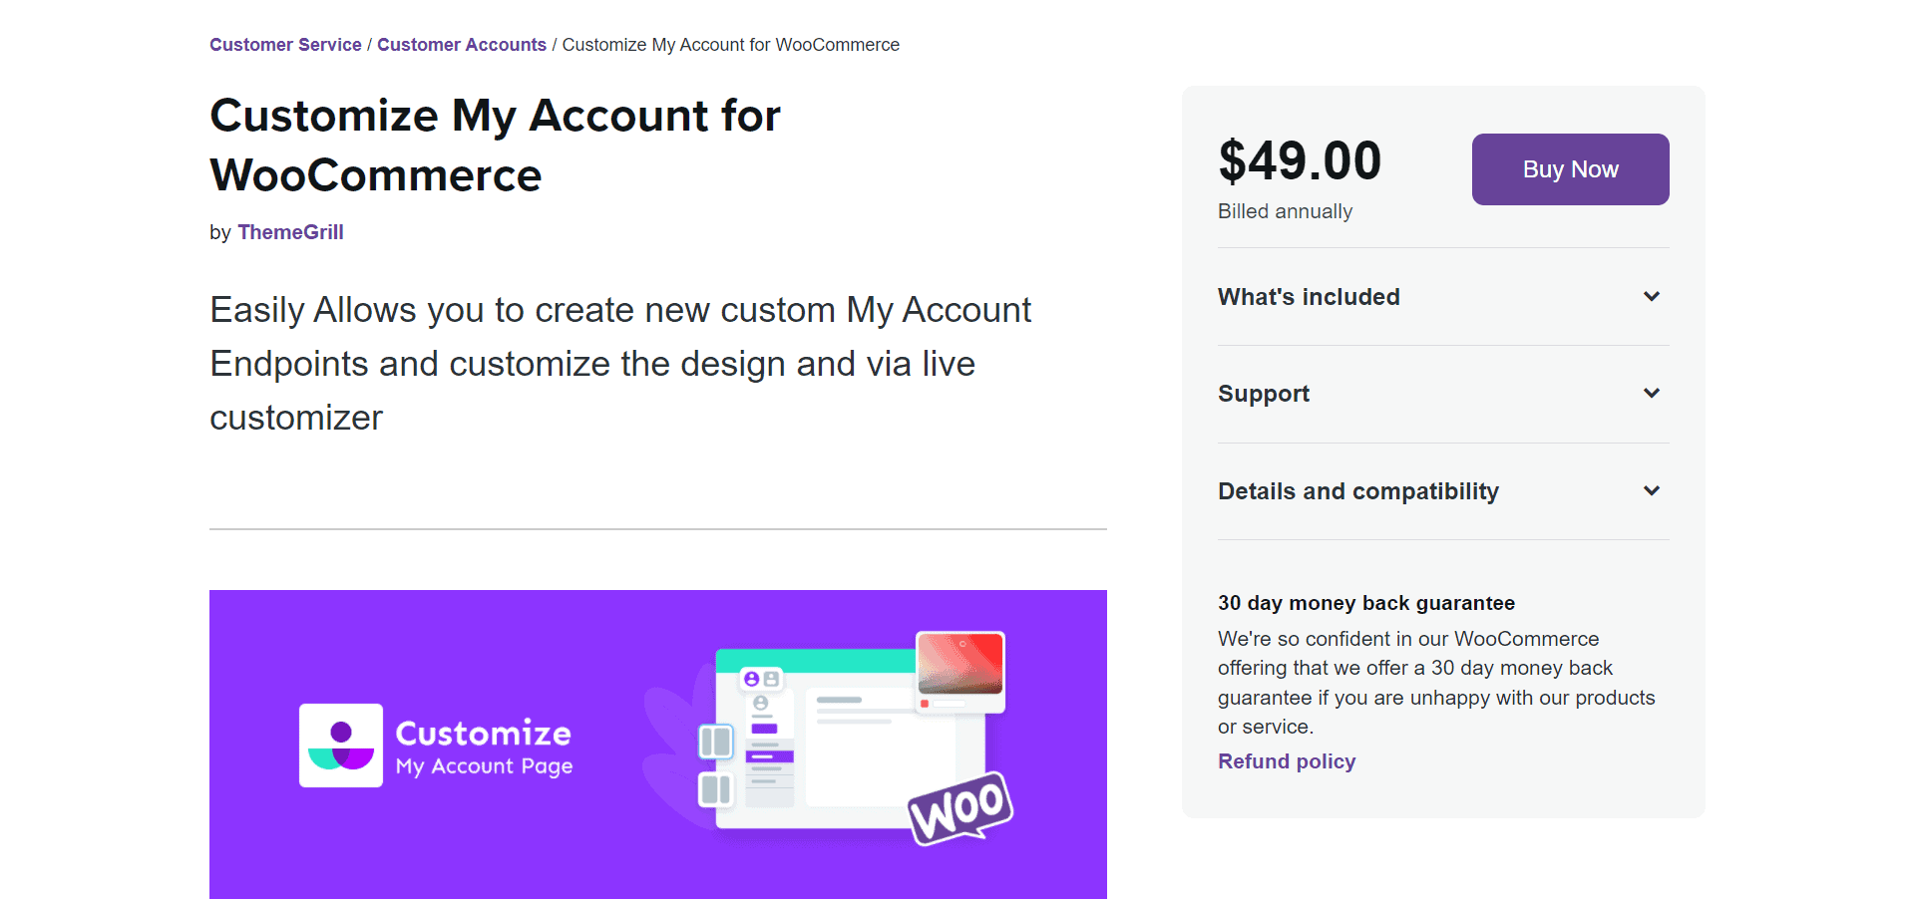
Task: Click the user avatar icon in banner illustration
Action: pos(752,679)
